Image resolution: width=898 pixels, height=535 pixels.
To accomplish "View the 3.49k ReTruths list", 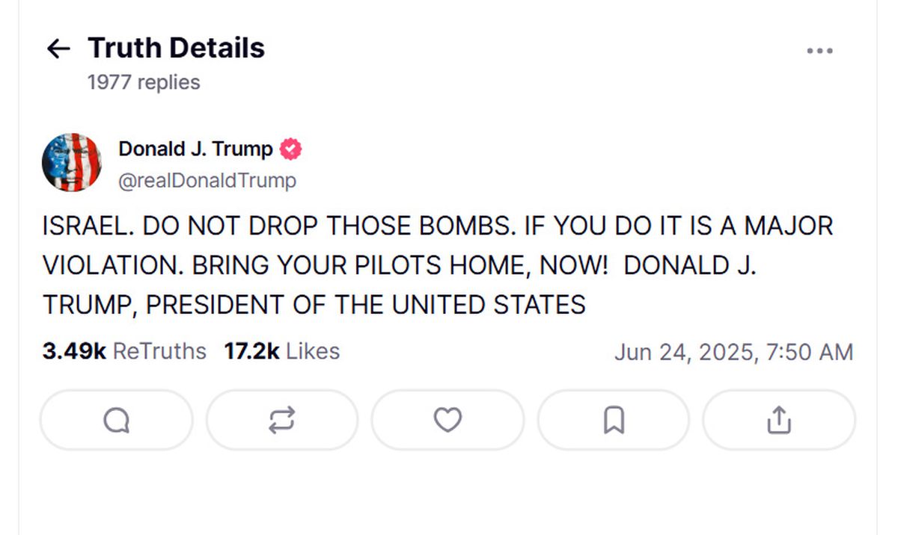I will point(124,351).
